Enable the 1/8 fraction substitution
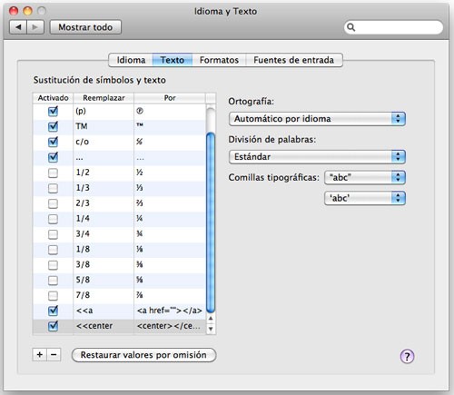The height and width of the screenshot is (395, 454). pos(53,250)
